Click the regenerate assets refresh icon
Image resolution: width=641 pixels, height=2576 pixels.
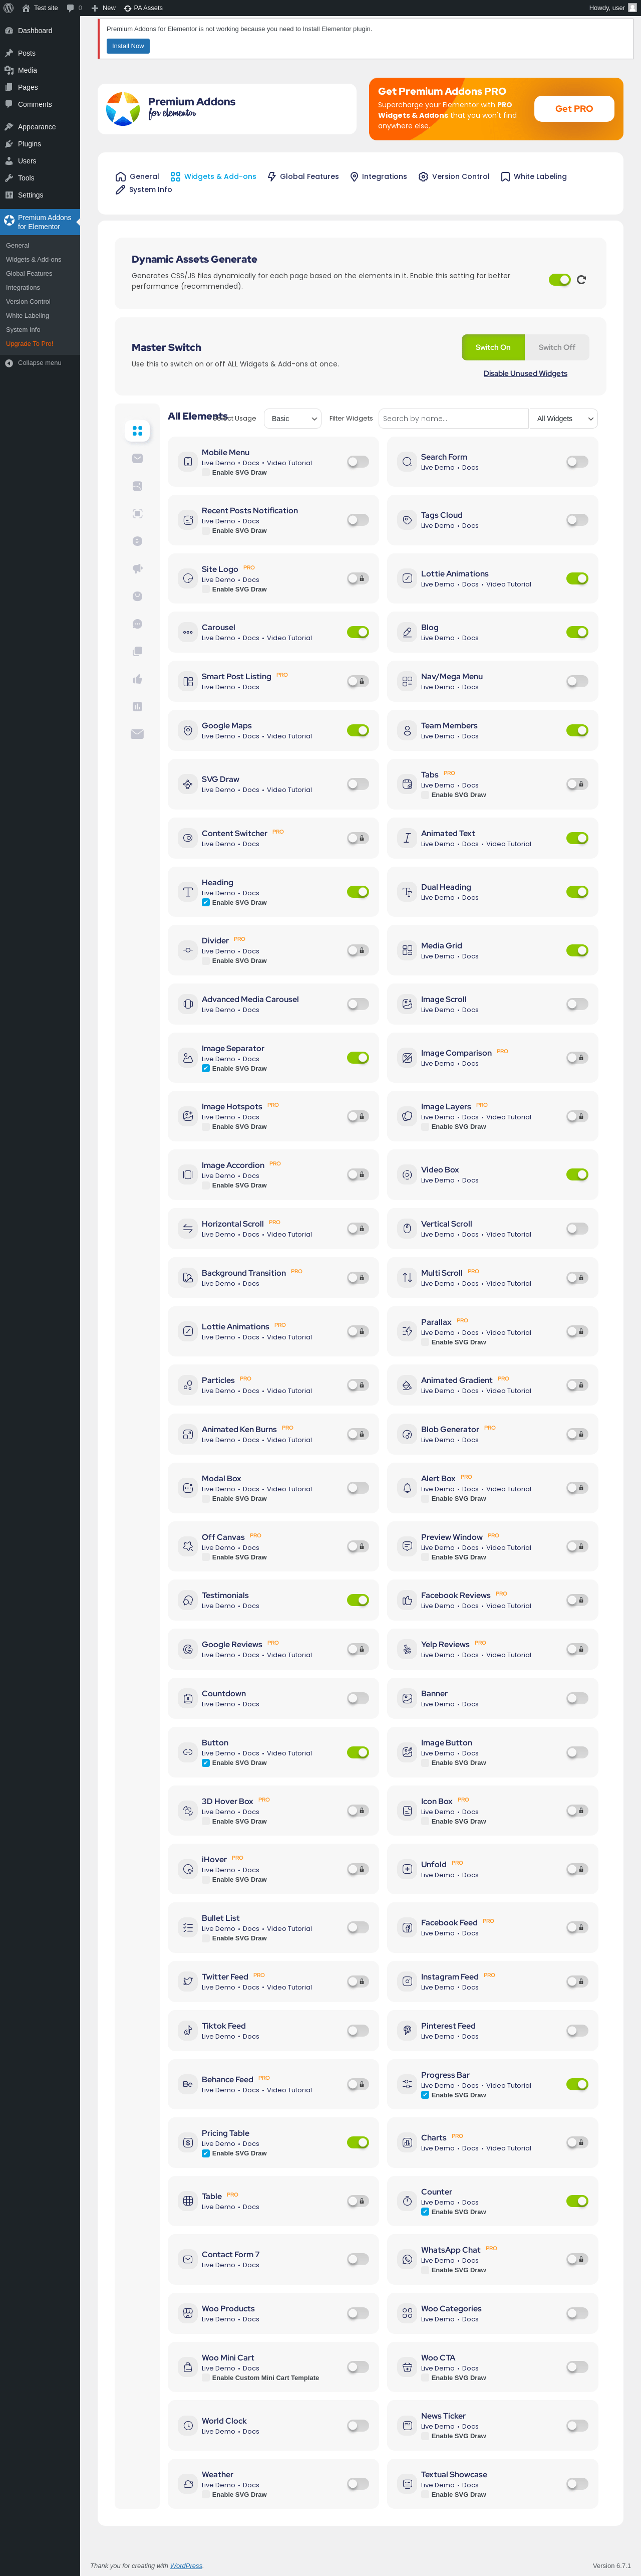click(x=581, y=280)
